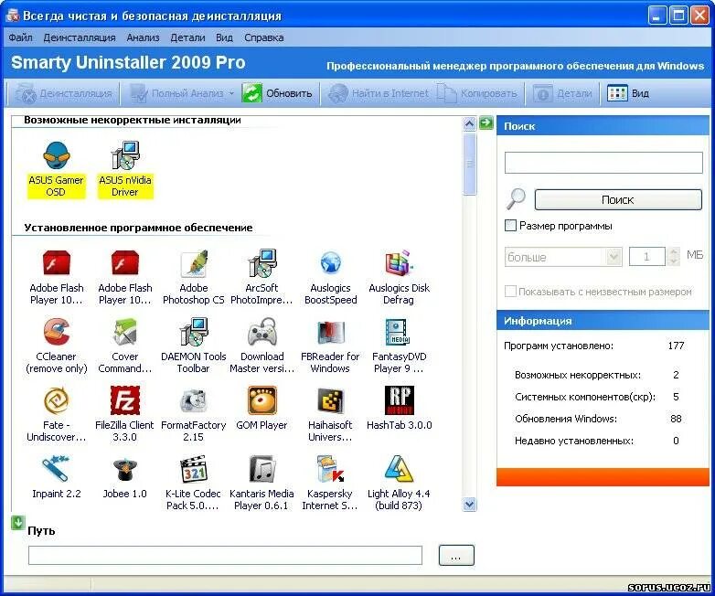Select the FBReader for Windows icon
Screen dimensions: 715x596
click(330, 332)
